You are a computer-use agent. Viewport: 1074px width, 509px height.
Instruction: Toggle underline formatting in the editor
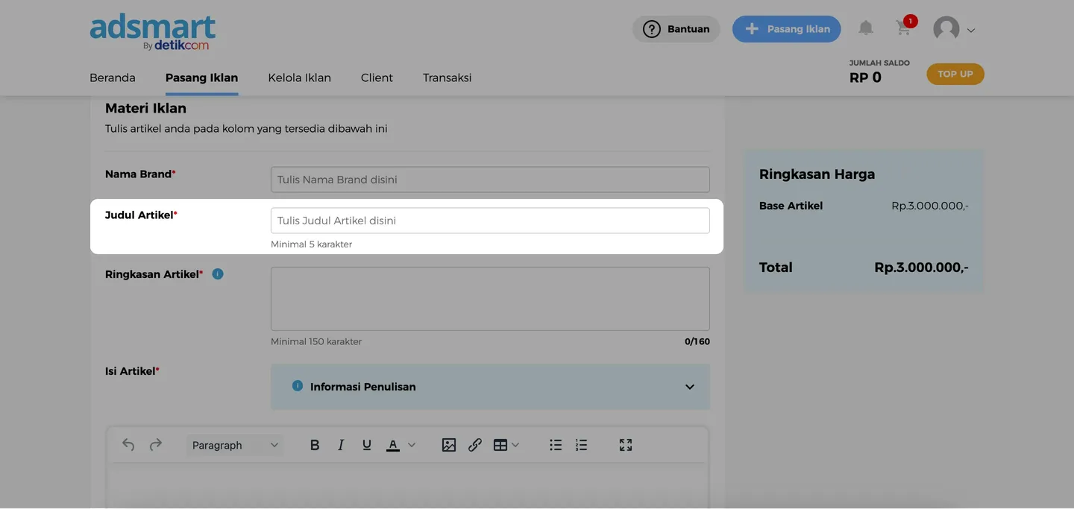tap(366, 445)
